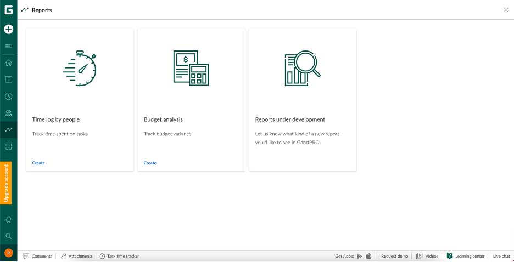Click Request demo in bottom bar
The height and width of the screenshot is (262, 514).
click(x=395, y=256)
